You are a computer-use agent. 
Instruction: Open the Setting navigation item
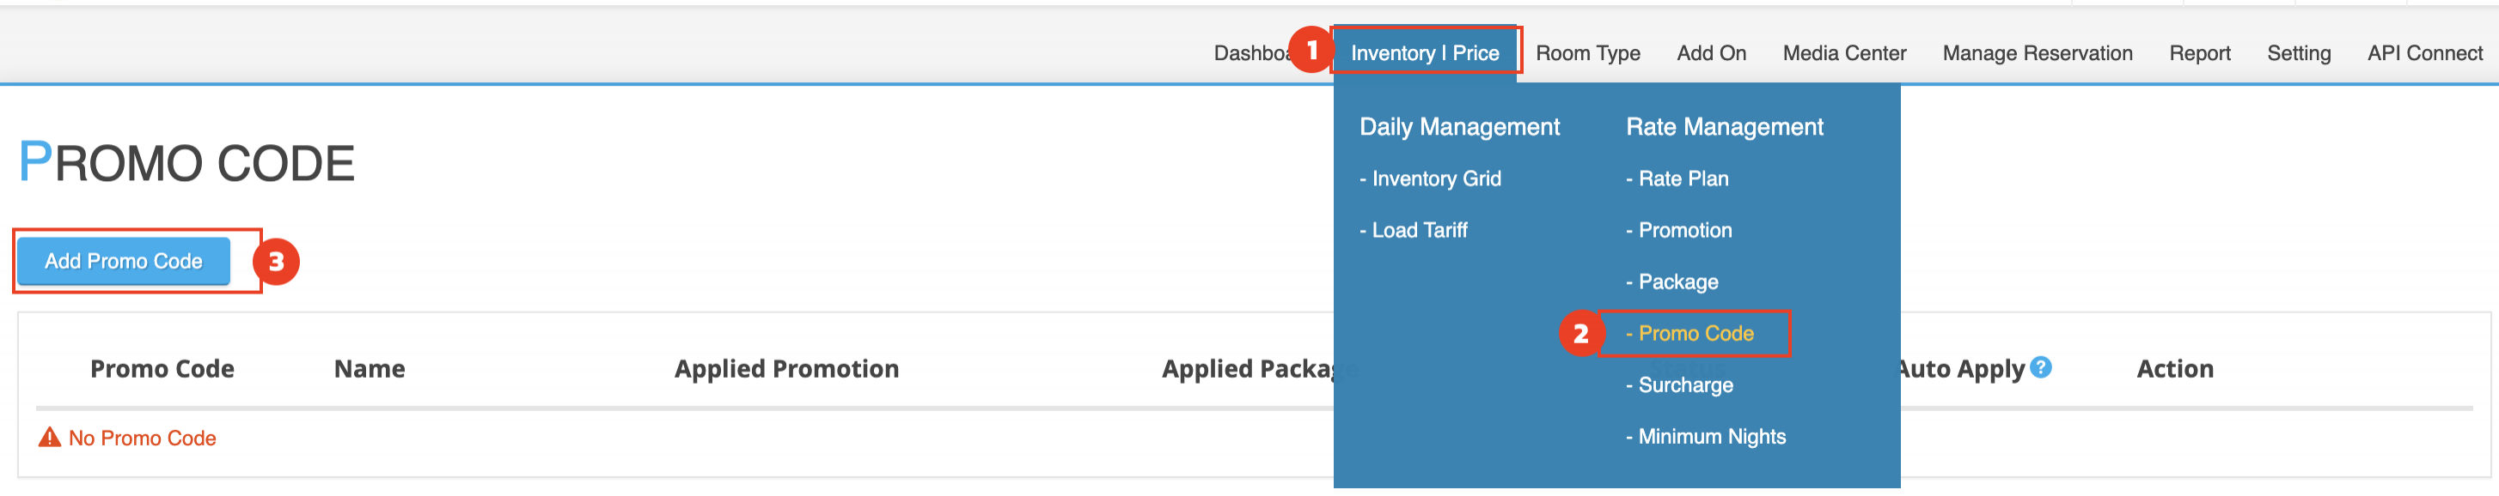(2297, 53)
